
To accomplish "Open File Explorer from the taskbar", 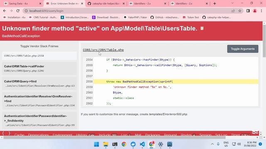I will [x=106, y=144].
